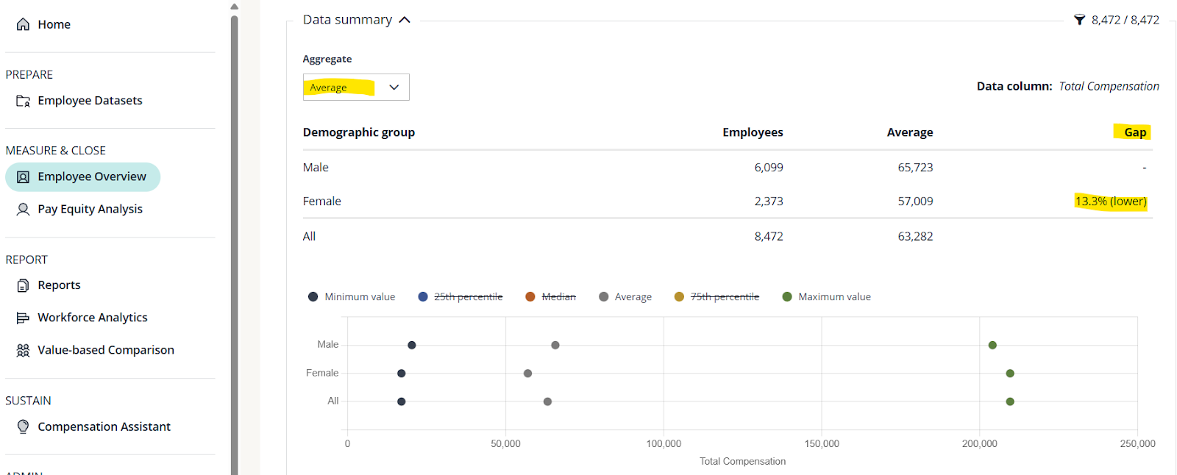Click the Compensation Assistant lightbulb icon
1177x475 pixels.
click(x=24, y=426)
